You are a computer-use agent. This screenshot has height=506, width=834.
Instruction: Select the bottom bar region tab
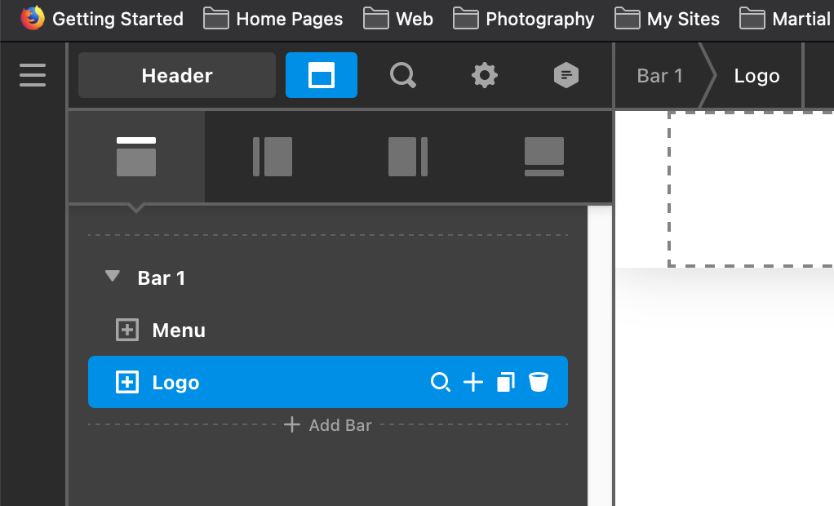click(x=543, y=157)
